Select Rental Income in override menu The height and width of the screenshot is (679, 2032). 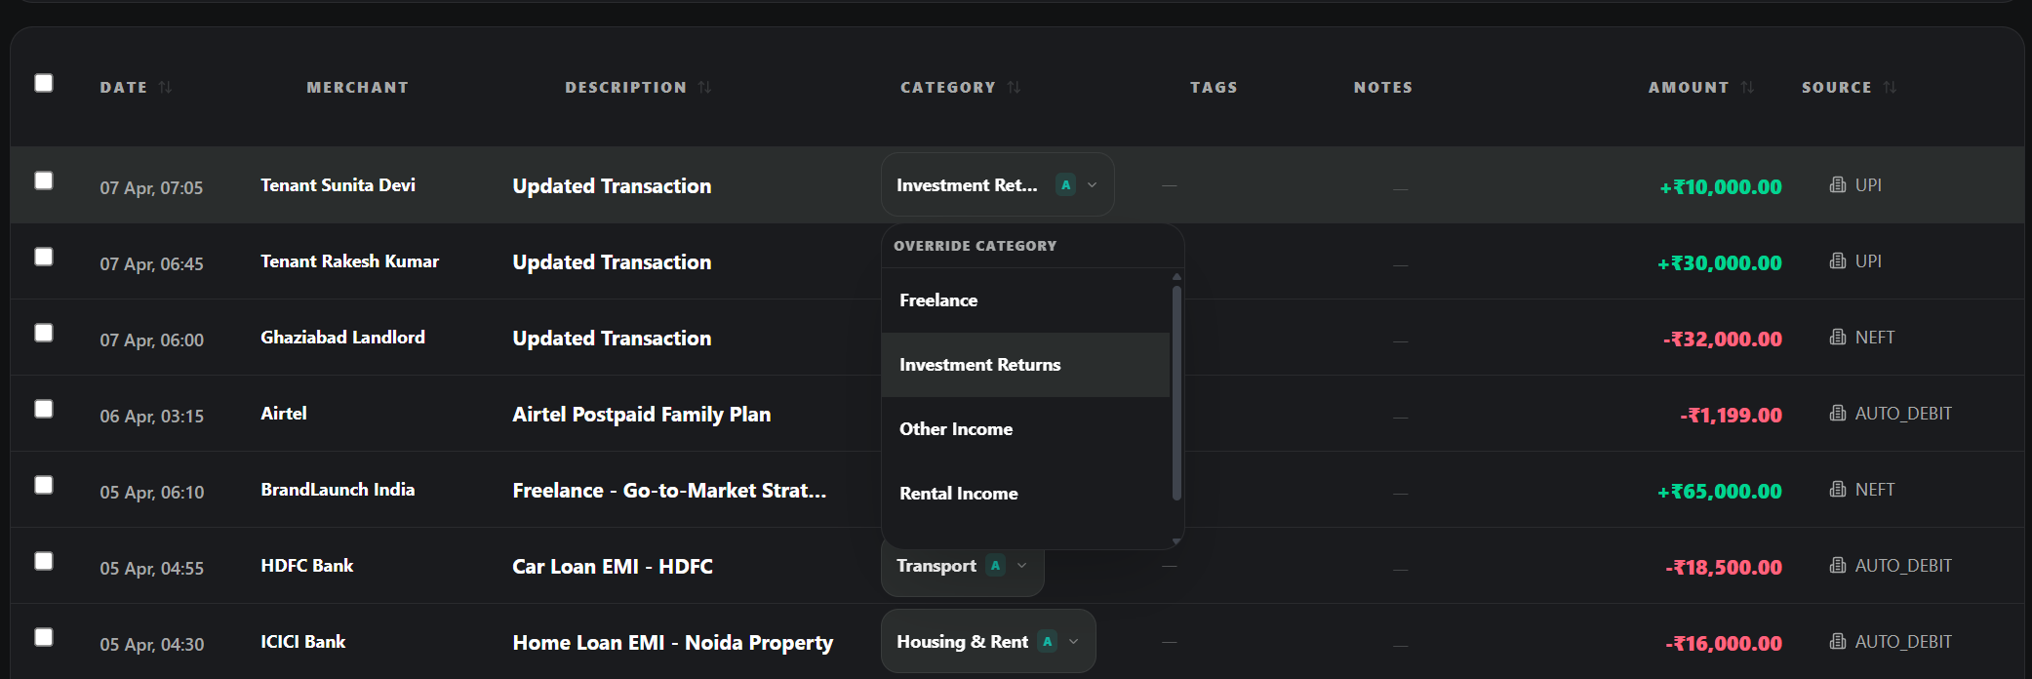coord(958,494)
